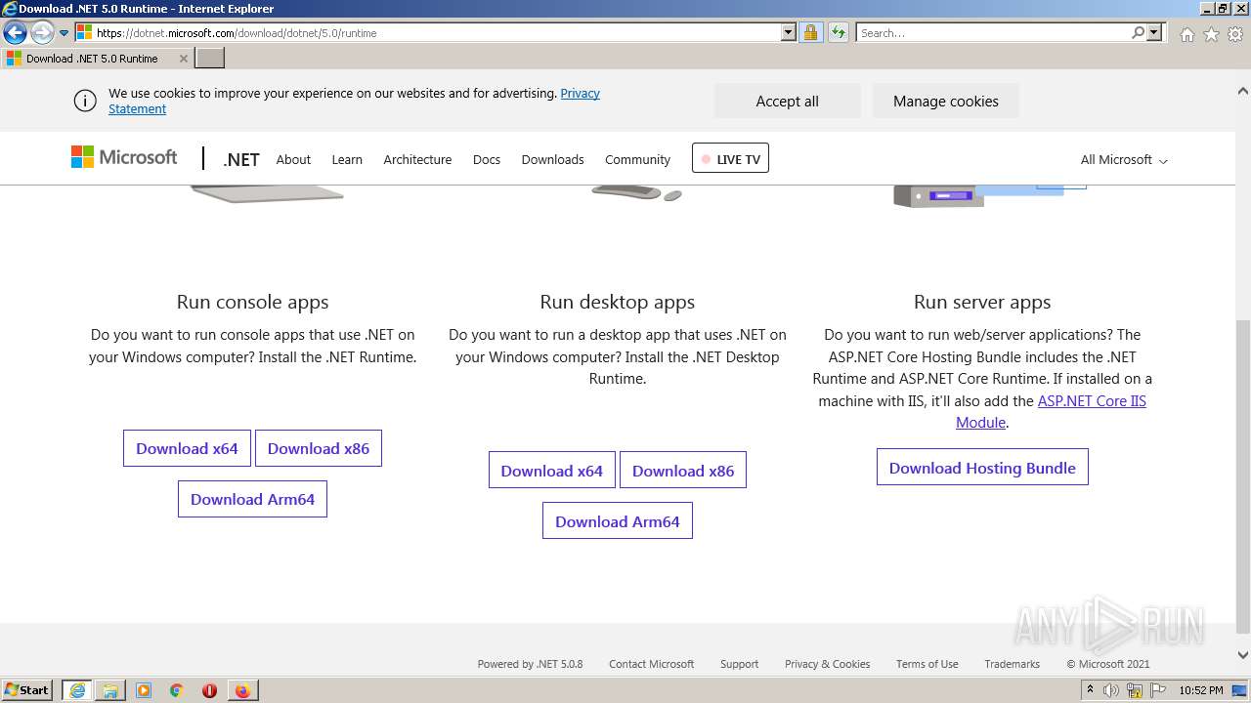Image resolution: width=1251 pixels, height=703 pixels.
Task: Open the Support footer link
Action: coord(739,664)
